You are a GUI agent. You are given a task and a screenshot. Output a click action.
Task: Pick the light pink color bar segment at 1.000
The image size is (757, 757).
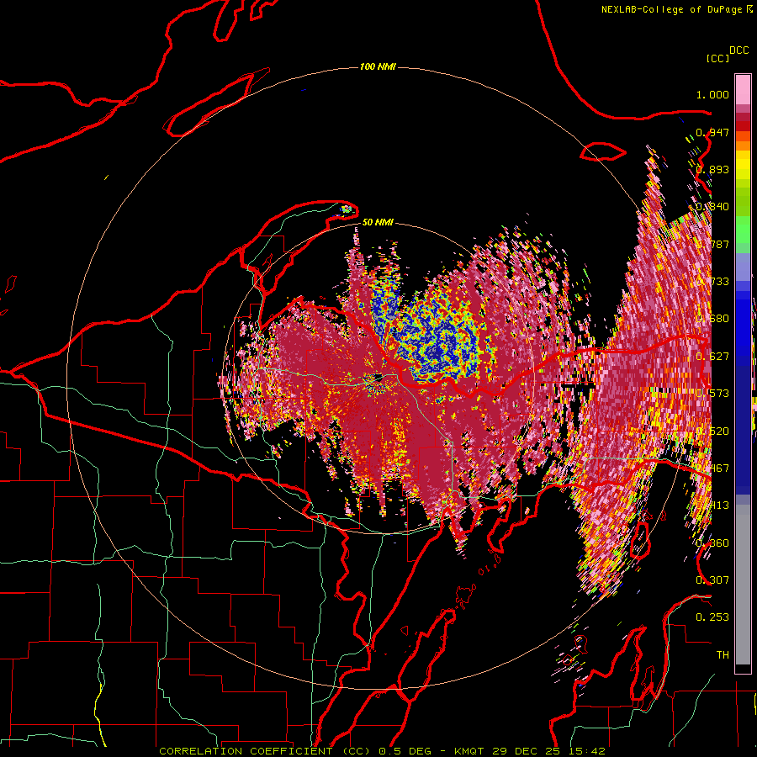click(x=743, y=89)
